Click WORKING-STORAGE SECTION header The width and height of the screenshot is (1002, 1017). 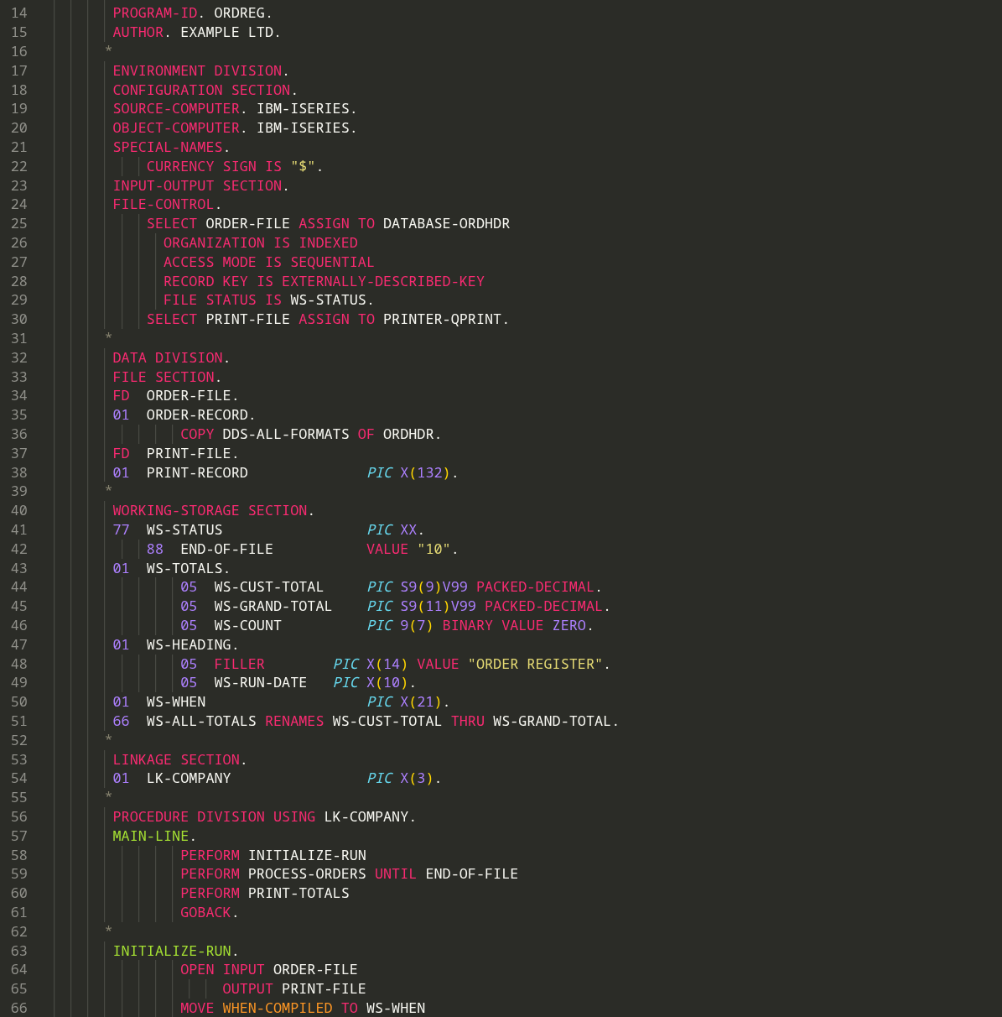(210, 511)
